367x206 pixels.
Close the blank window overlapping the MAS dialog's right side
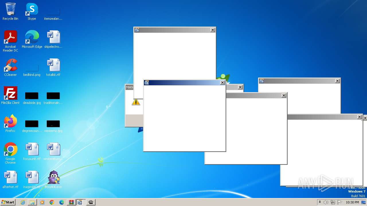(x=284, y=96)
